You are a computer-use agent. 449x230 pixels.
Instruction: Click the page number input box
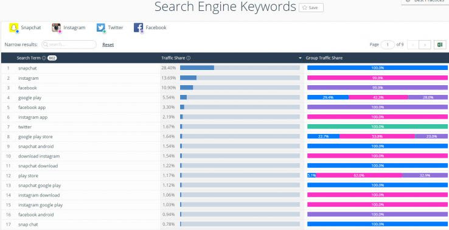pyautogui.click(x=388, y=44)
